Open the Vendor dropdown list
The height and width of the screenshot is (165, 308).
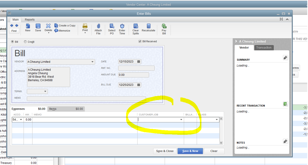tap(92, 62)
